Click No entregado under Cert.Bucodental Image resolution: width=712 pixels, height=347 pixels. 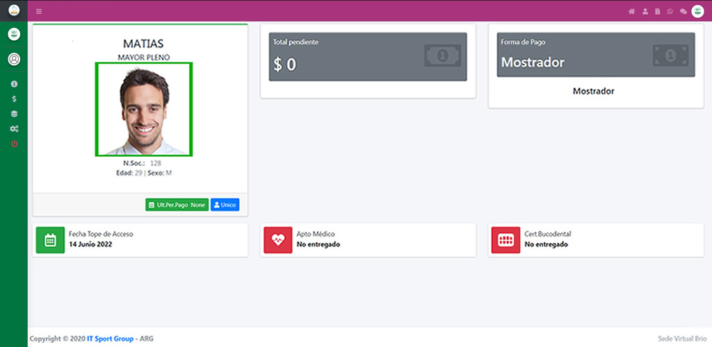[547, 244]
